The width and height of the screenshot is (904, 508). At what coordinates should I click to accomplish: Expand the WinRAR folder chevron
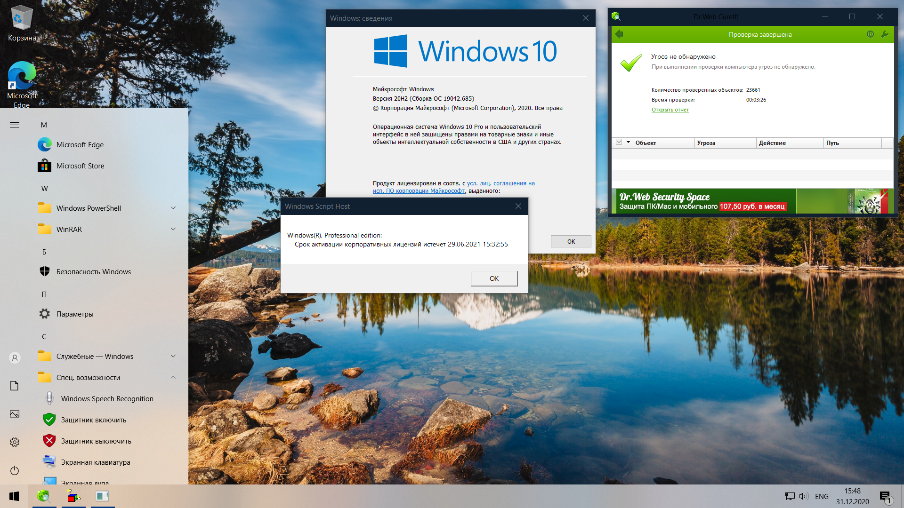click(173, 229)
